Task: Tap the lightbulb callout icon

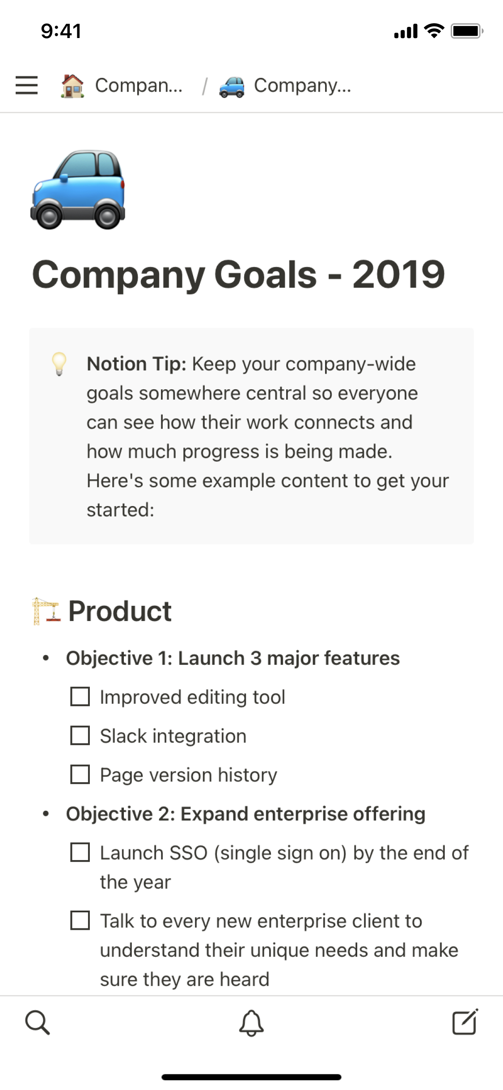Action: 59,364
